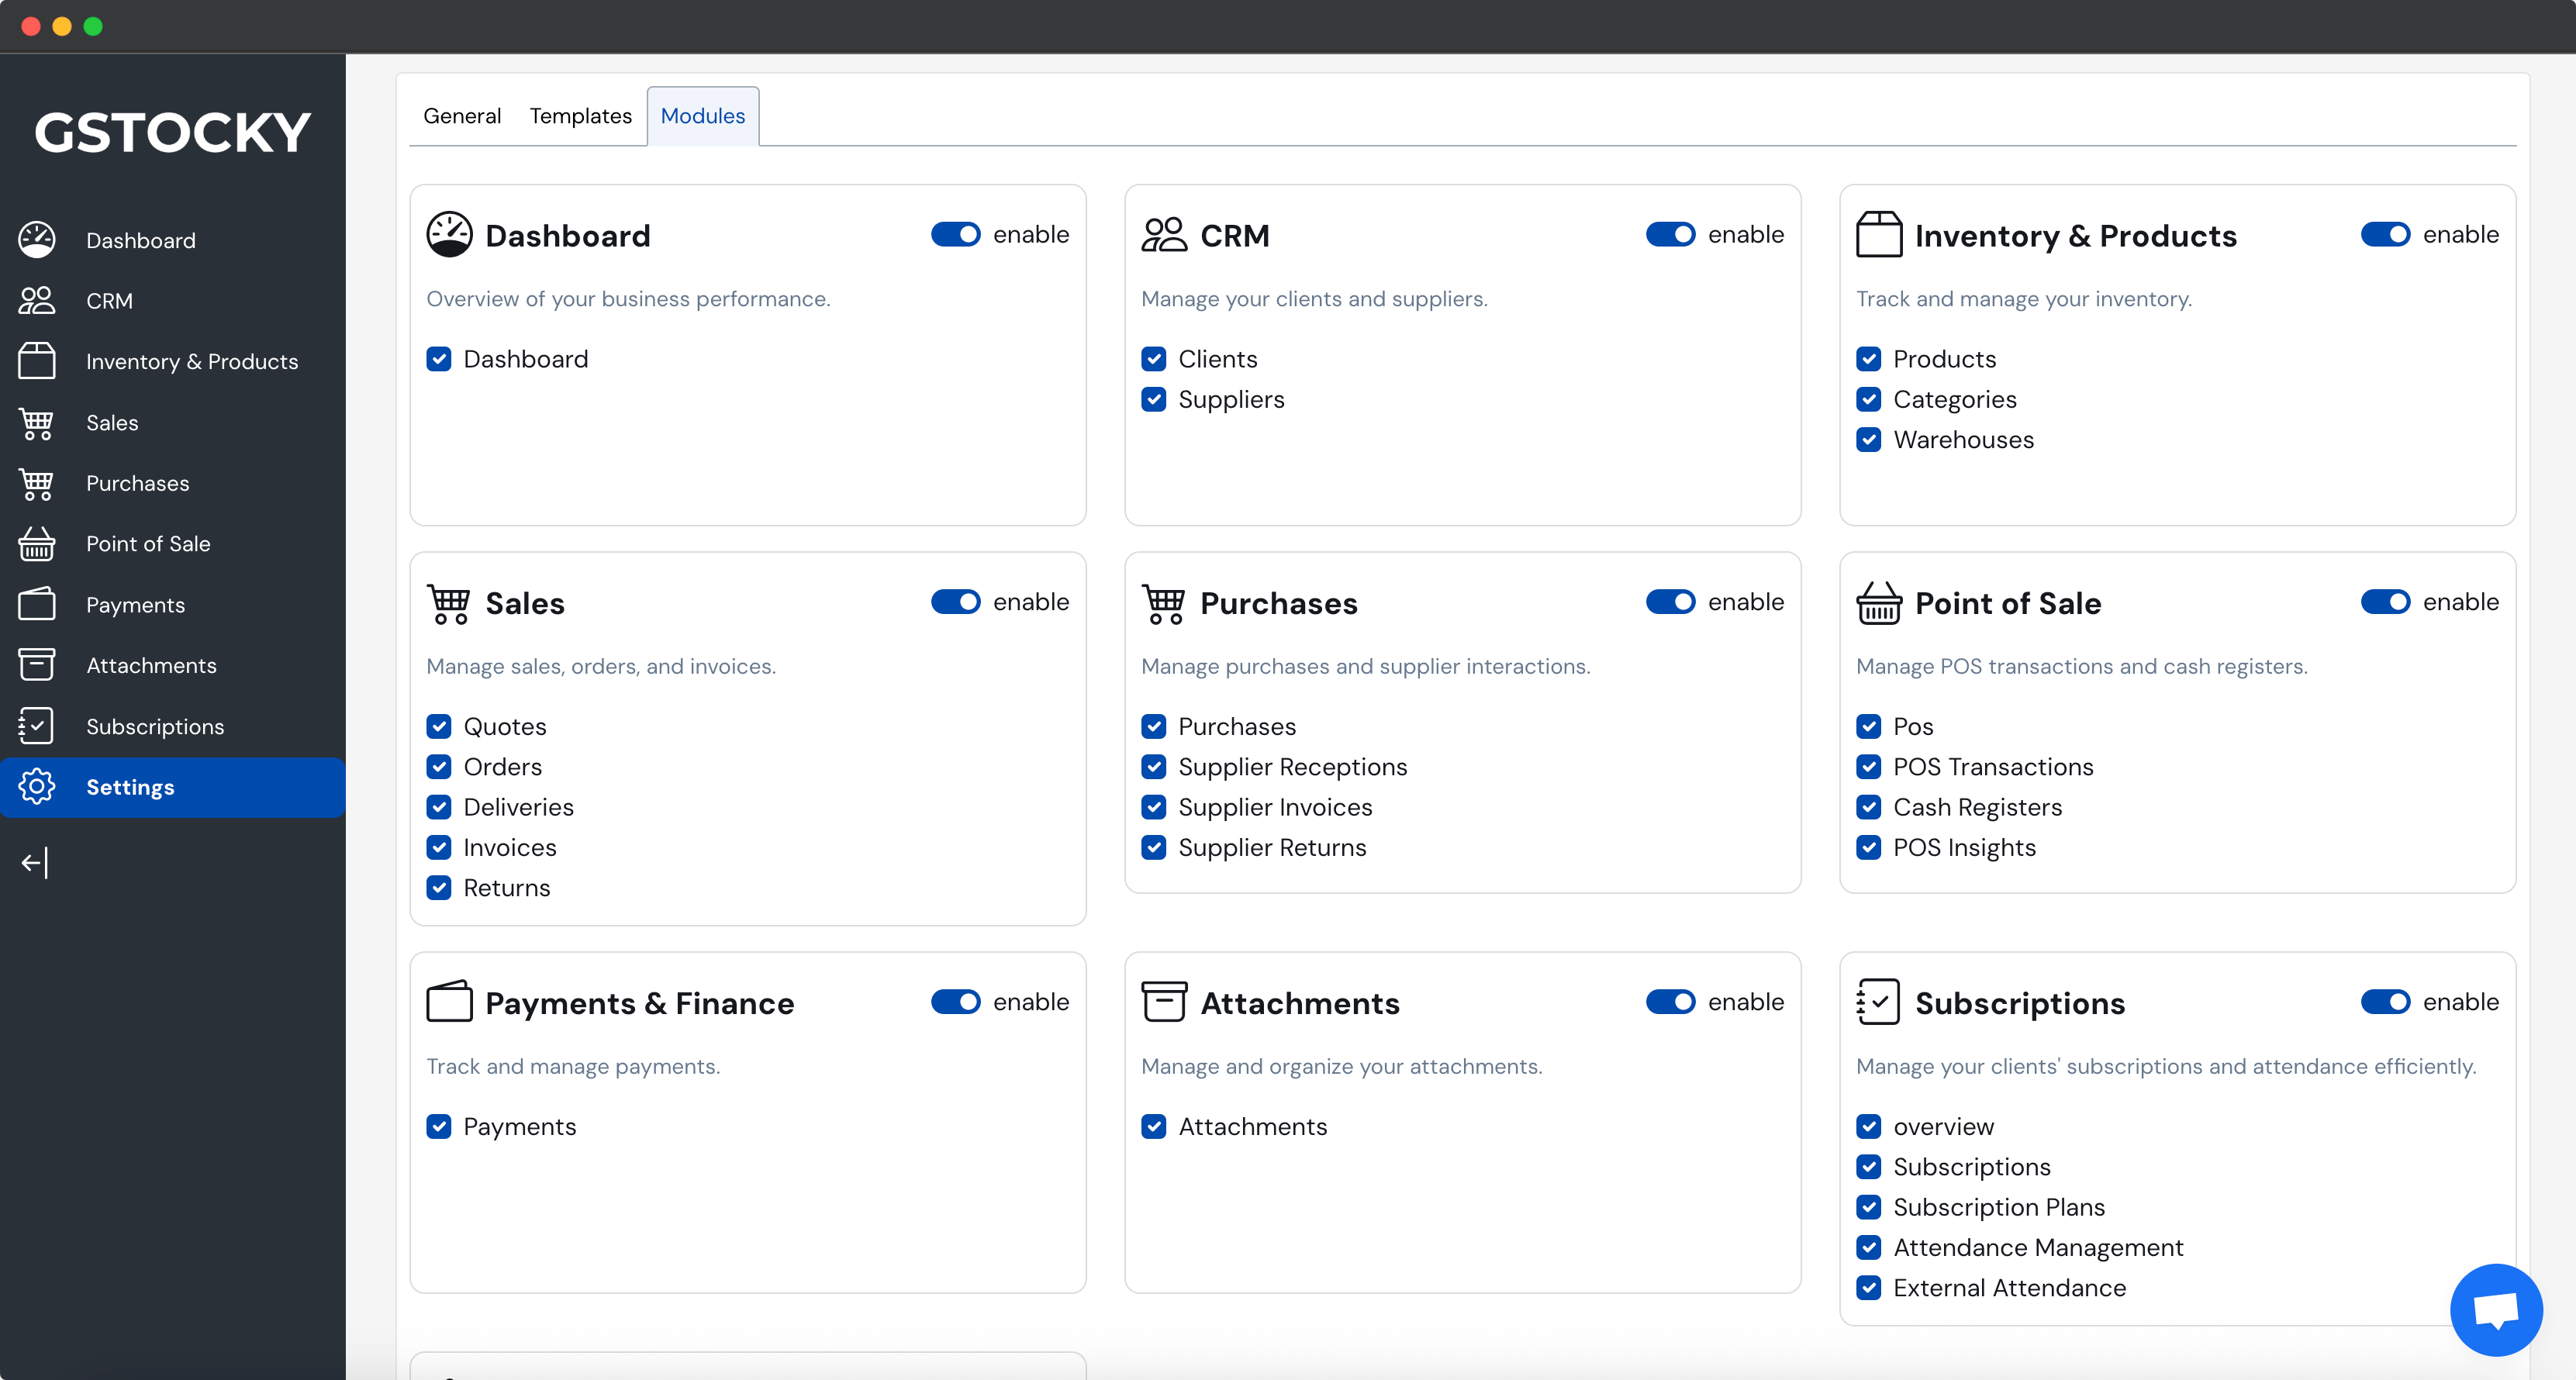This screenshot has width=2576, height=1380.
Task: Turn off the Point of Sale module switch
Action: tap(2385, 602)
